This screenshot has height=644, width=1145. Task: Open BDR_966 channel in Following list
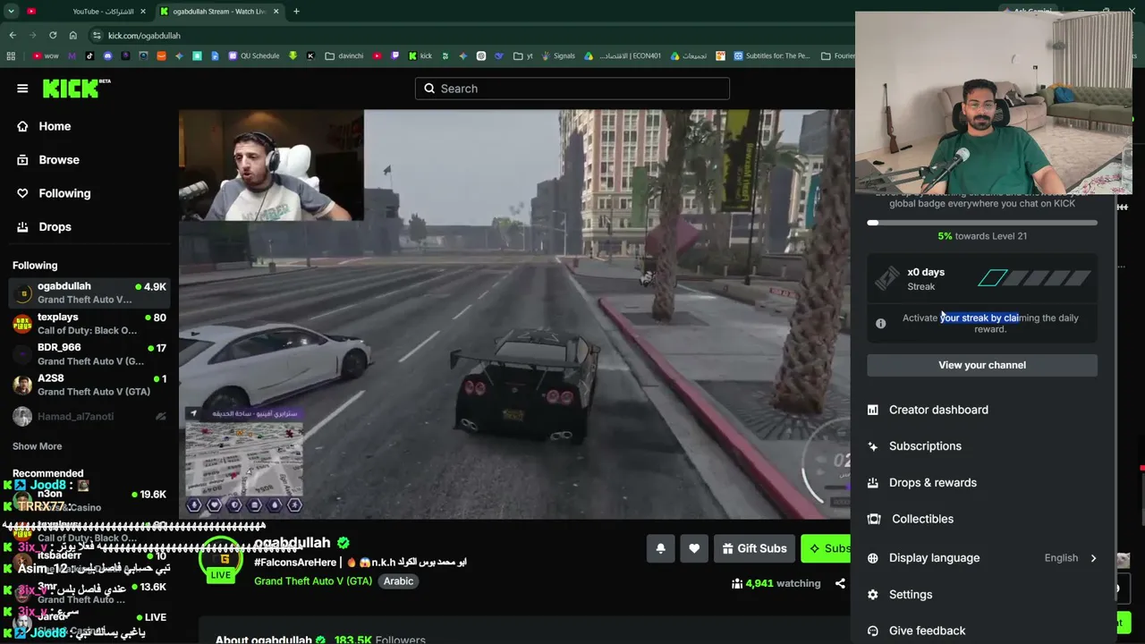coord(89,354)
